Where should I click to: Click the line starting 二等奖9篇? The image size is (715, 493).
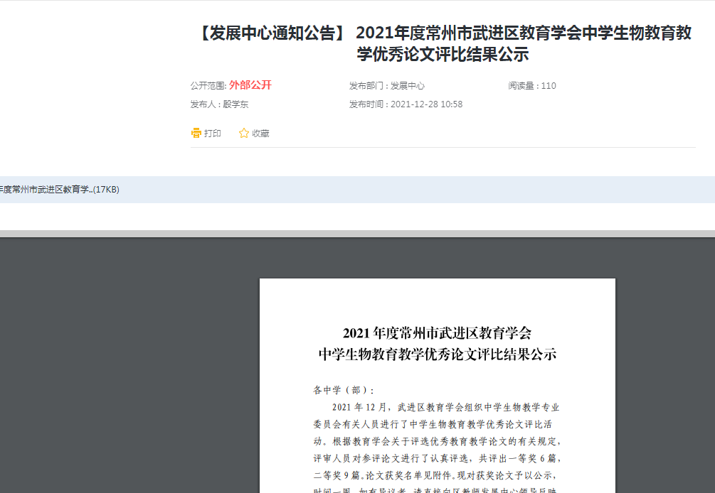point(436,476)
